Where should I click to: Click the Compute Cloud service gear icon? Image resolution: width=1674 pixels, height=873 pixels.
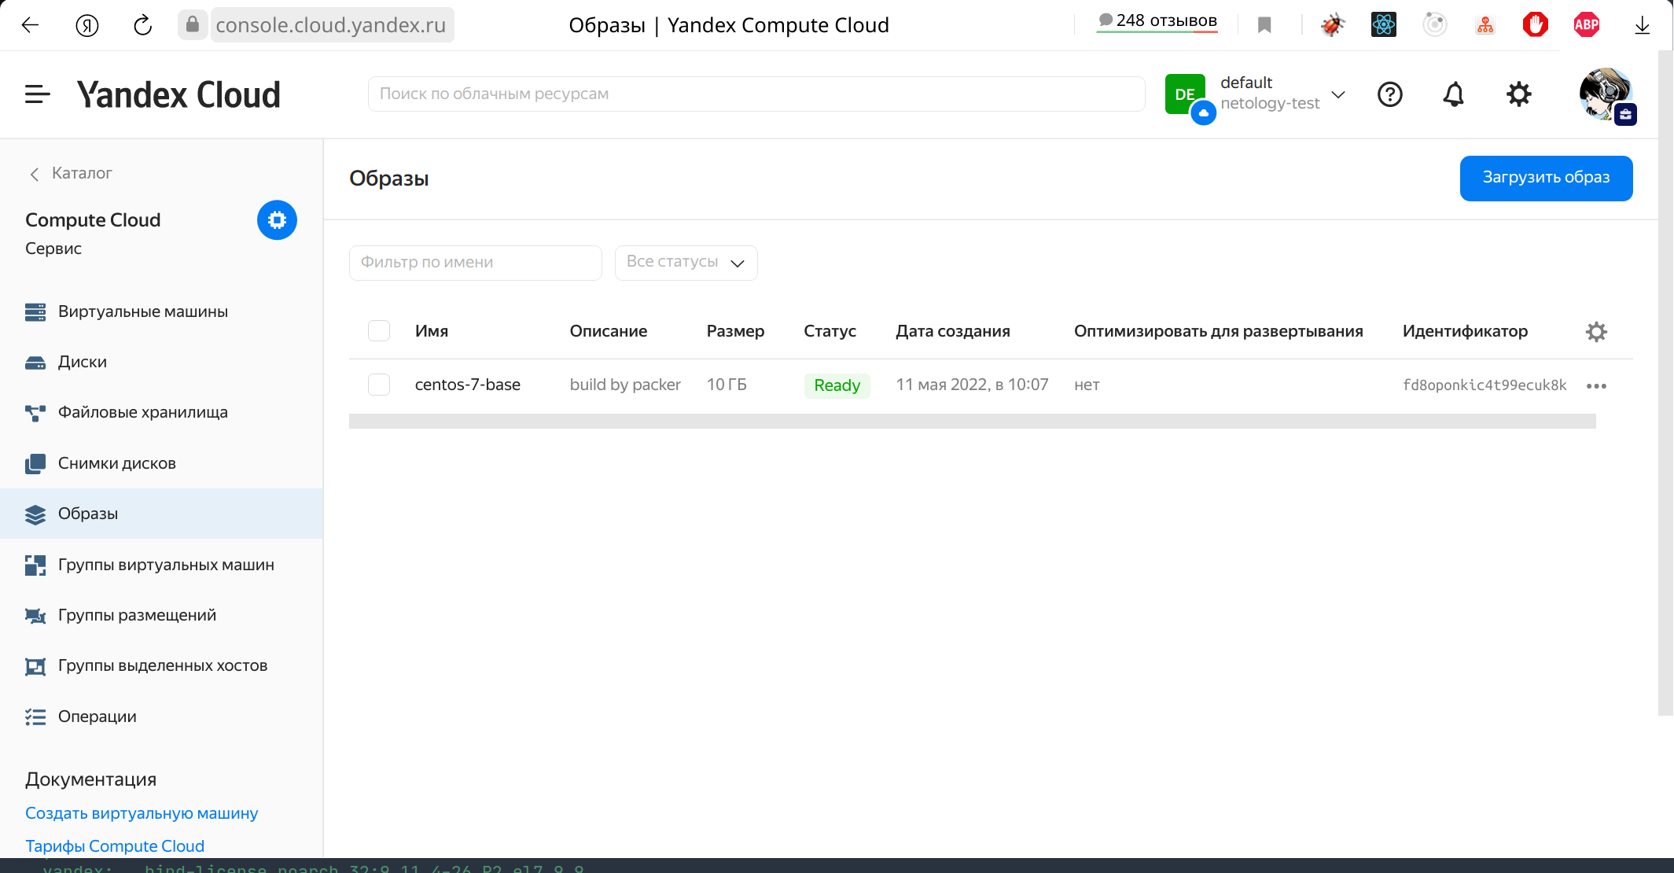pos(276,220)
